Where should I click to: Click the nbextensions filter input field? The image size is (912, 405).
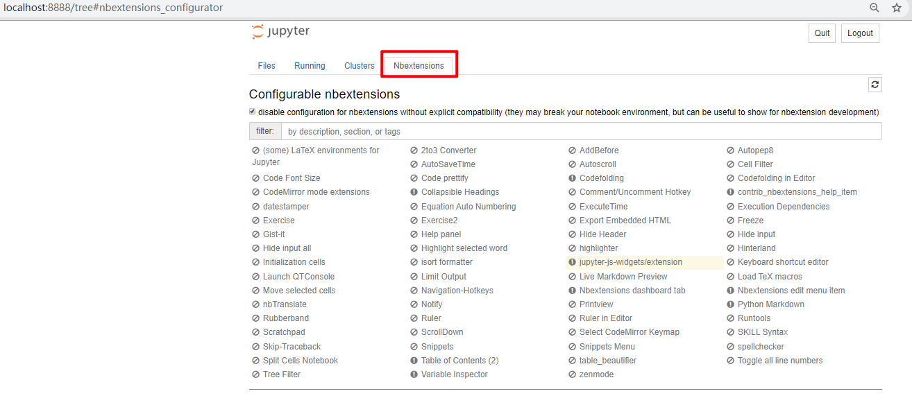[x=581, y=131]
